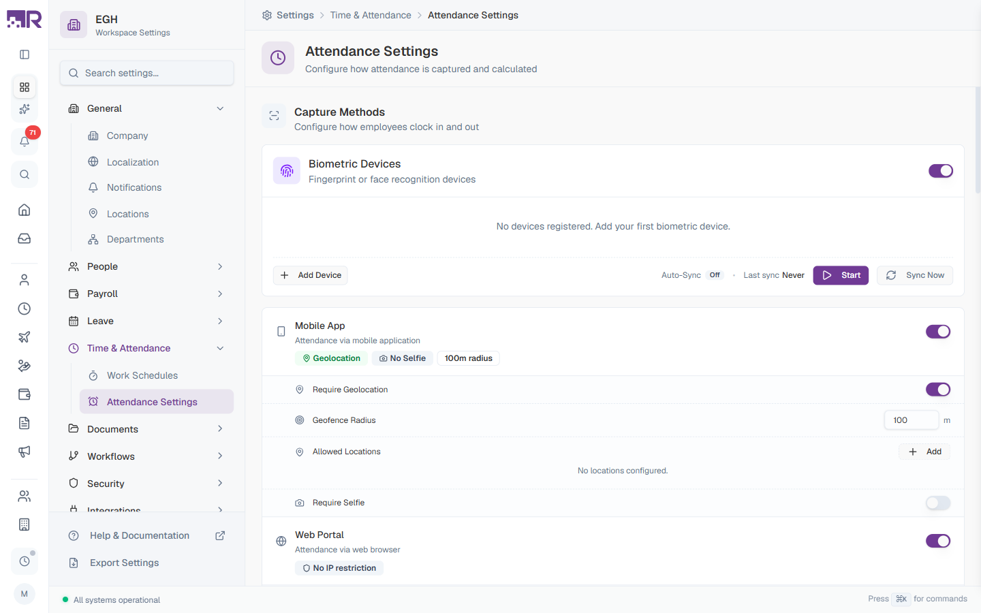The width and height of the screenshot is (981, 613).
Task: Collapse the General section chevron
Action: click(220, 108)
